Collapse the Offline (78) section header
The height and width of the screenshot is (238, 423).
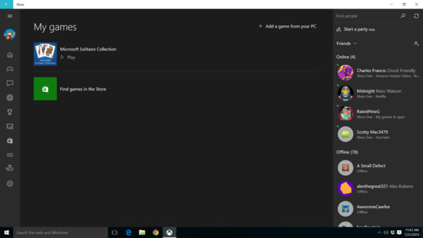[347, 152]
